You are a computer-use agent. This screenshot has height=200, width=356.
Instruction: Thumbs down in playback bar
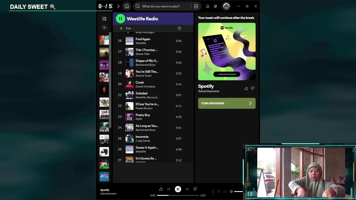point(195,189)
